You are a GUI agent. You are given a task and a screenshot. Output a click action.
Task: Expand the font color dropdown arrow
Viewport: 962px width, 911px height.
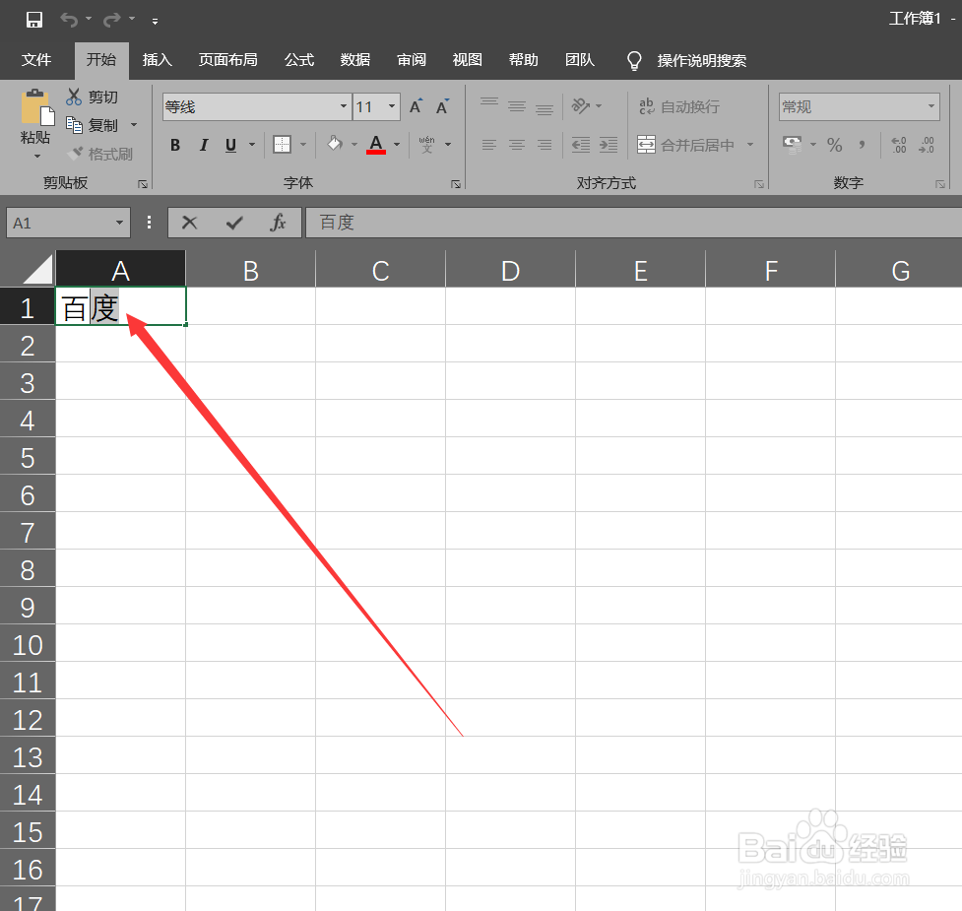397,145
